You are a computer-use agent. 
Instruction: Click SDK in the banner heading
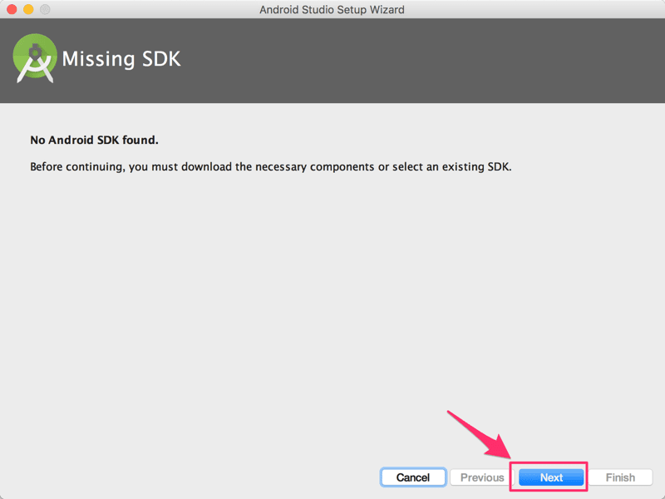tap(161, 58)
